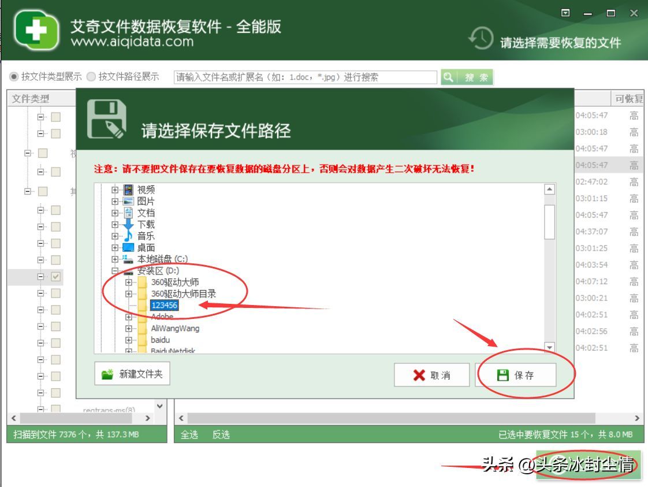Image resolution: width=648 pixels, height=487 pixels.
Task: Click the file name search input field
Action: click(x=306, y=77)
